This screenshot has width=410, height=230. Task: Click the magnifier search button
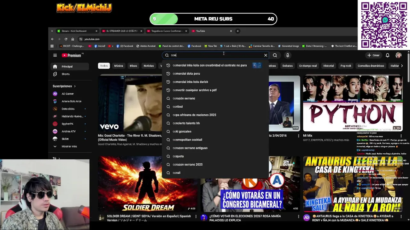pyautogui.click(x=275, y=55)
